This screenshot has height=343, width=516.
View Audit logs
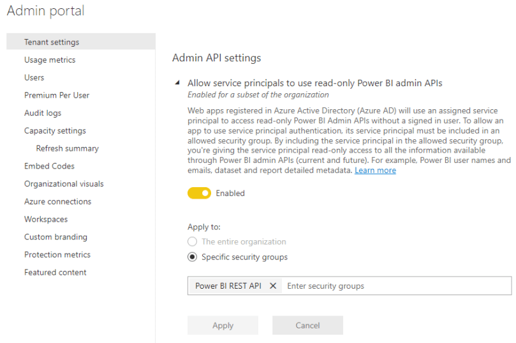43,113
